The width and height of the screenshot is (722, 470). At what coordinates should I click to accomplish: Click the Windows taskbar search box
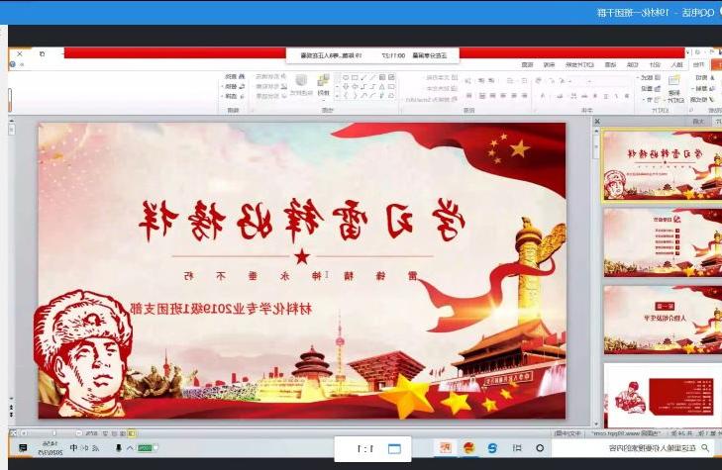(x=635, y=447)
